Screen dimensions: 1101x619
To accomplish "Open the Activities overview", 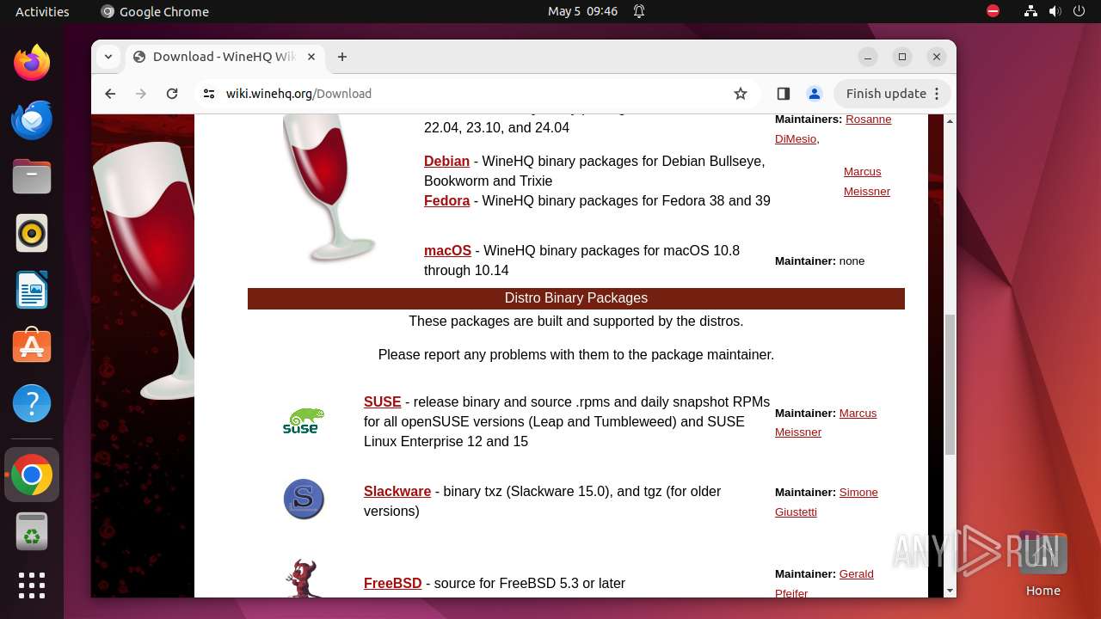I will pyautogui.click(x=42, y=11).
